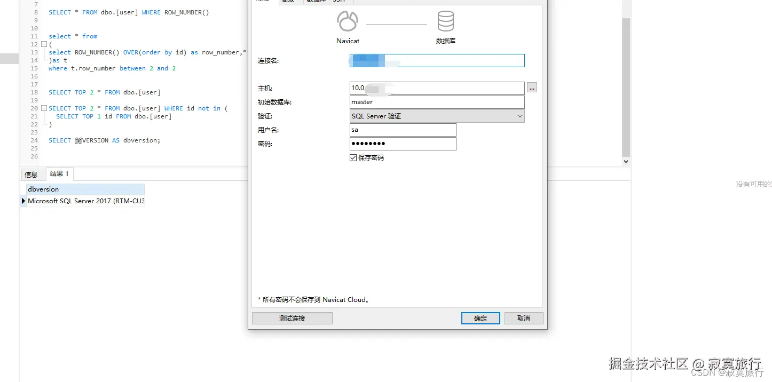Click line 15 'where t.row_number between 2 and 2'
Viewport: 772px width, 382px height.
(x=112, y=68)
